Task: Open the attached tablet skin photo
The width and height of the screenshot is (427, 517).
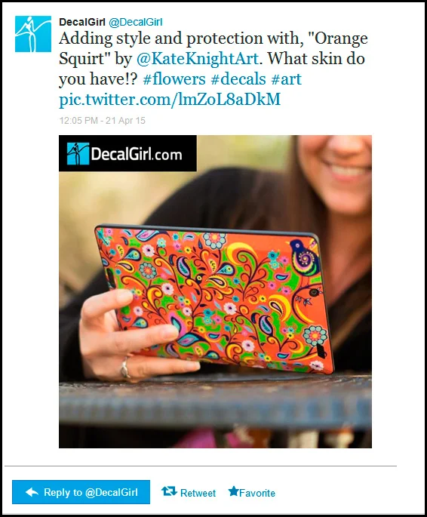Action: tap(215, 291)
